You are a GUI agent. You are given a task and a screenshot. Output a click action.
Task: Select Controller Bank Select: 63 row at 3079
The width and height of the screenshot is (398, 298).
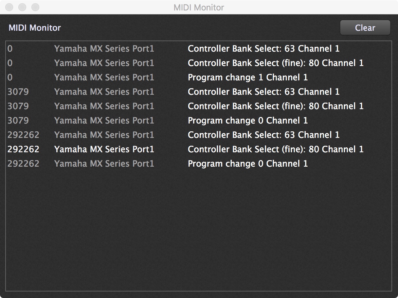tap(199, 92)
